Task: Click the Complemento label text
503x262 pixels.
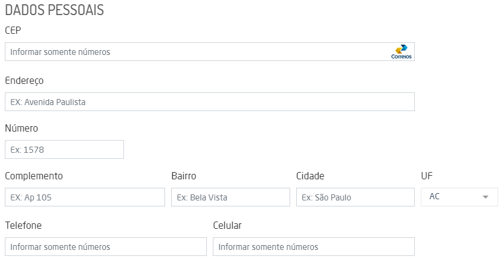Action: click(x=34, y=176)
